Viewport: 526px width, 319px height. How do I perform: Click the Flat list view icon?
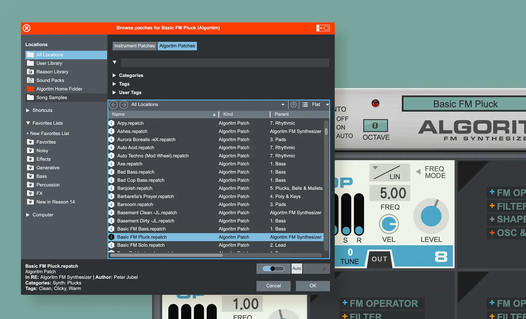(x=305, y=105)
